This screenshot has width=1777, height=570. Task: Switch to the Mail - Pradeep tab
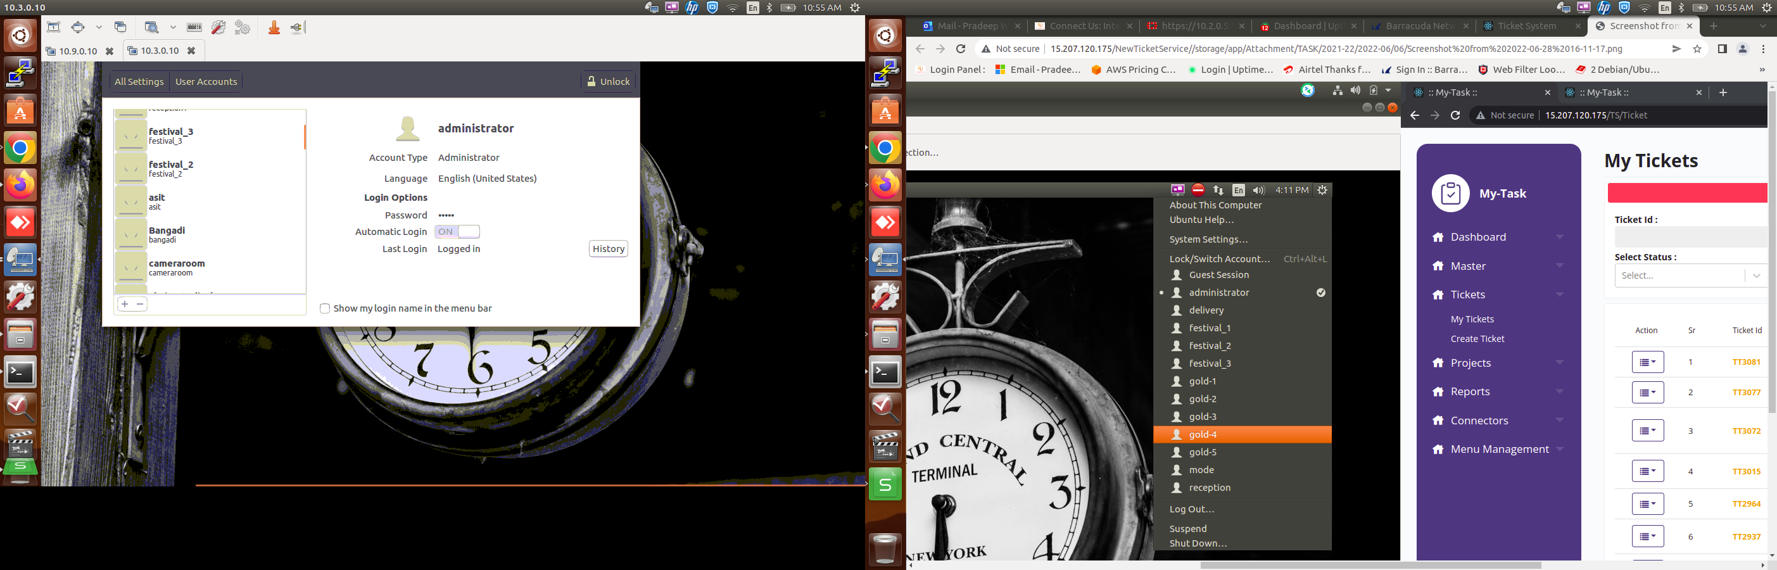pyautogui.click(x=971, y=26)
